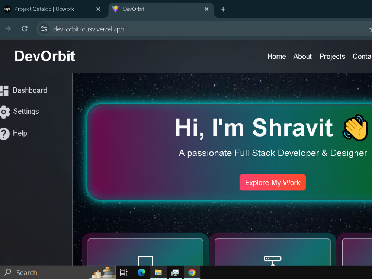Open the site information icon in address bar
Image resolution: width=372 pixels, height=279 pixels.
(44, 29)
